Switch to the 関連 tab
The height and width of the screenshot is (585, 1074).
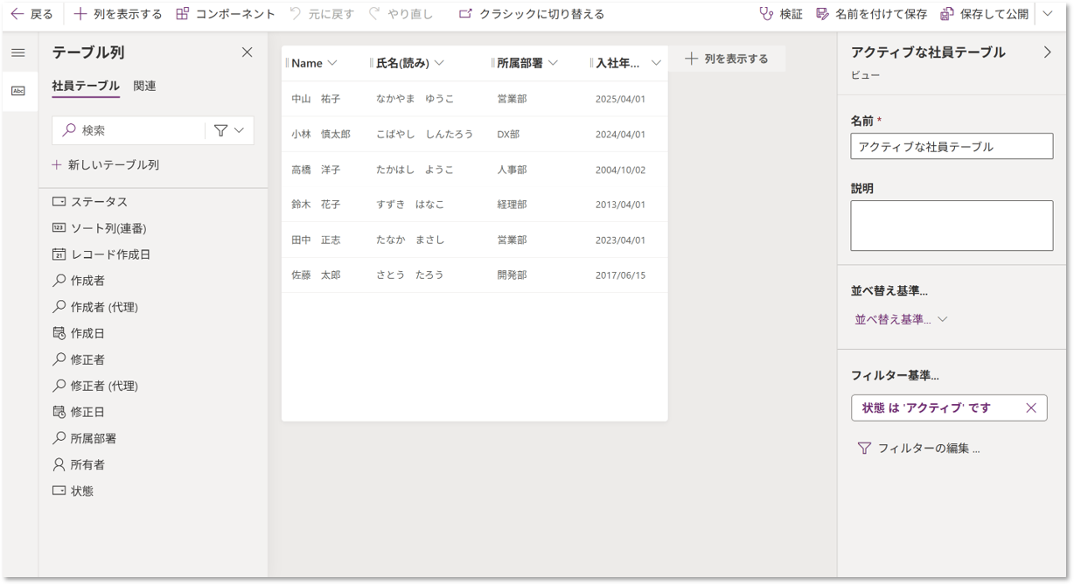(144, 86)
